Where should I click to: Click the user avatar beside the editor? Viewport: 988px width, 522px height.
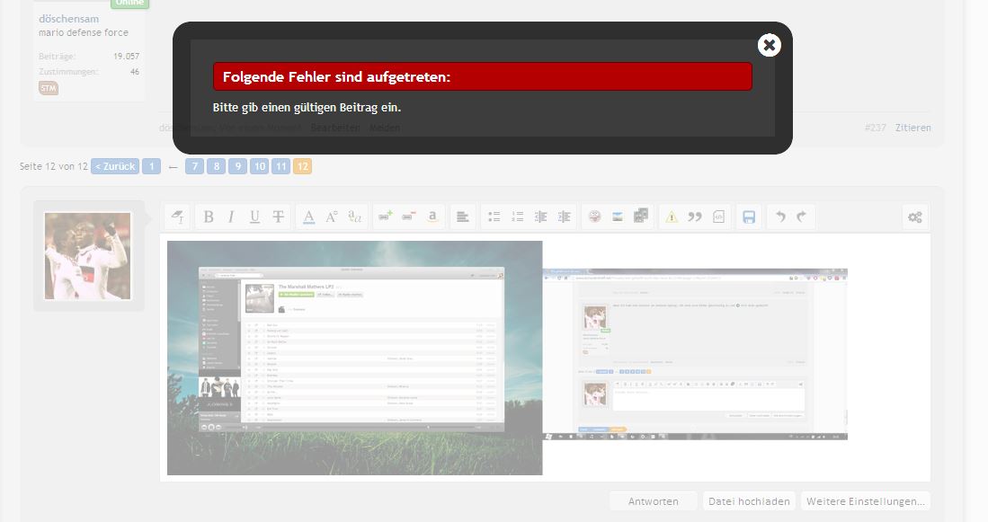(87, 256)
